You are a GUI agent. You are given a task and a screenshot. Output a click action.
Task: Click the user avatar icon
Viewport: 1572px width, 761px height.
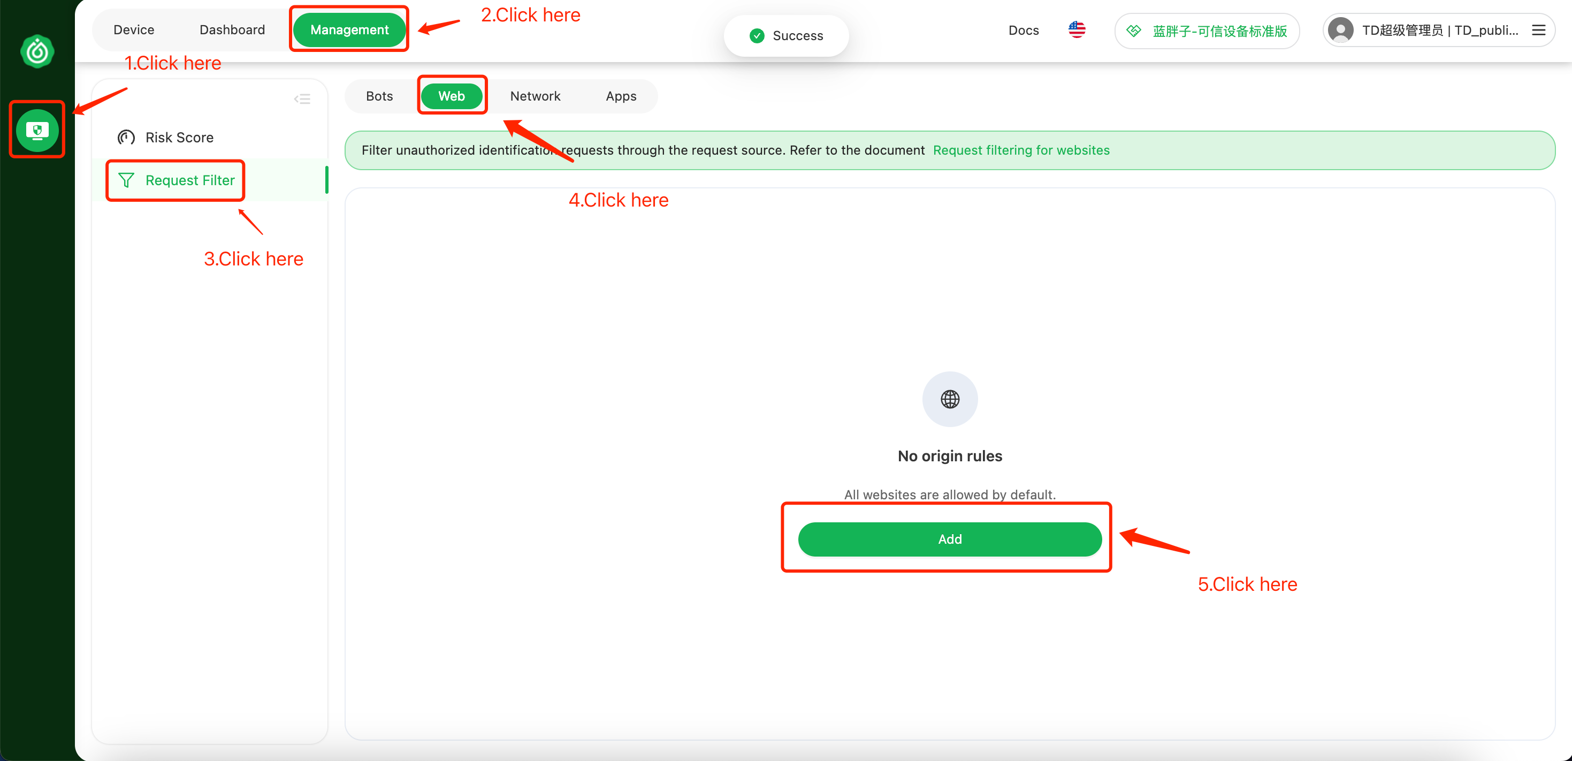(x=1341, y=31)
